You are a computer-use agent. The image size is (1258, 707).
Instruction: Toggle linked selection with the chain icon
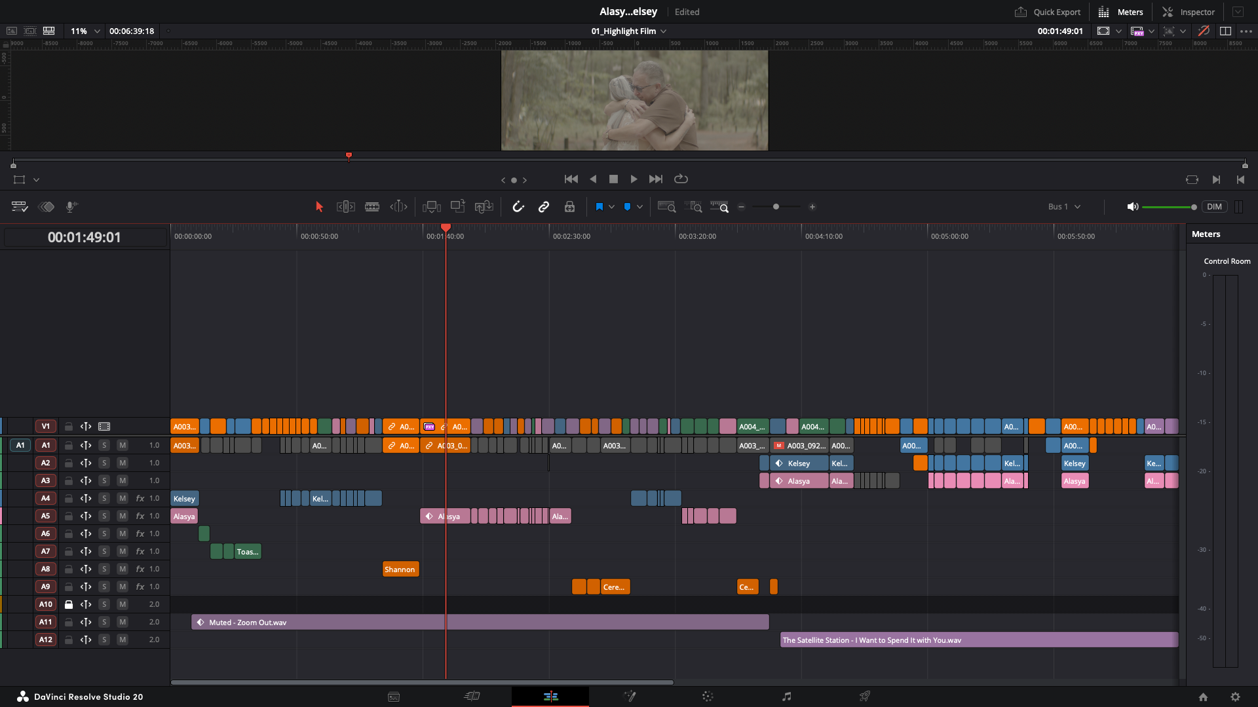(543, 206)
